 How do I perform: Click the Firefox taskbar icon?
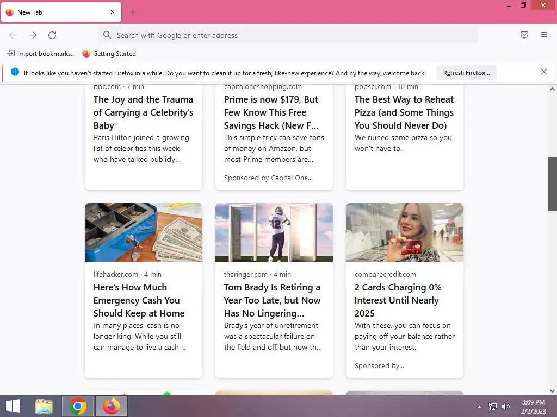pyautogui.click(x=112, y=406)
